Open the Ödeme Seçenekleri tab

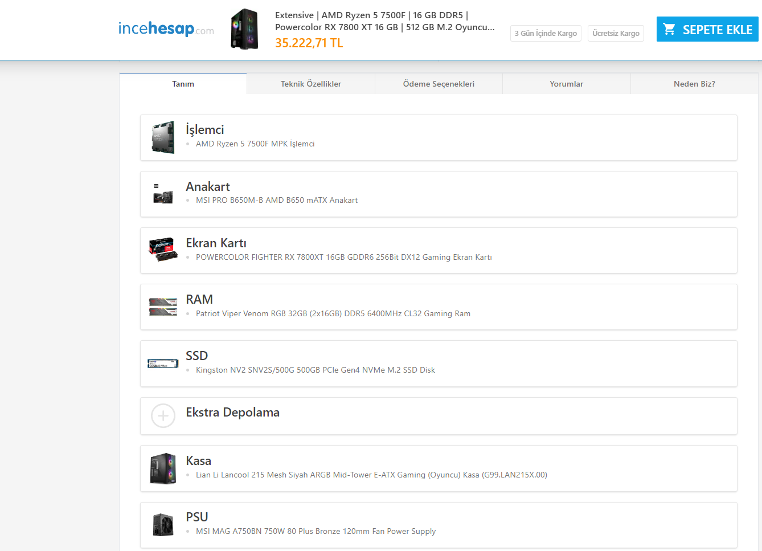click(439, 84)
